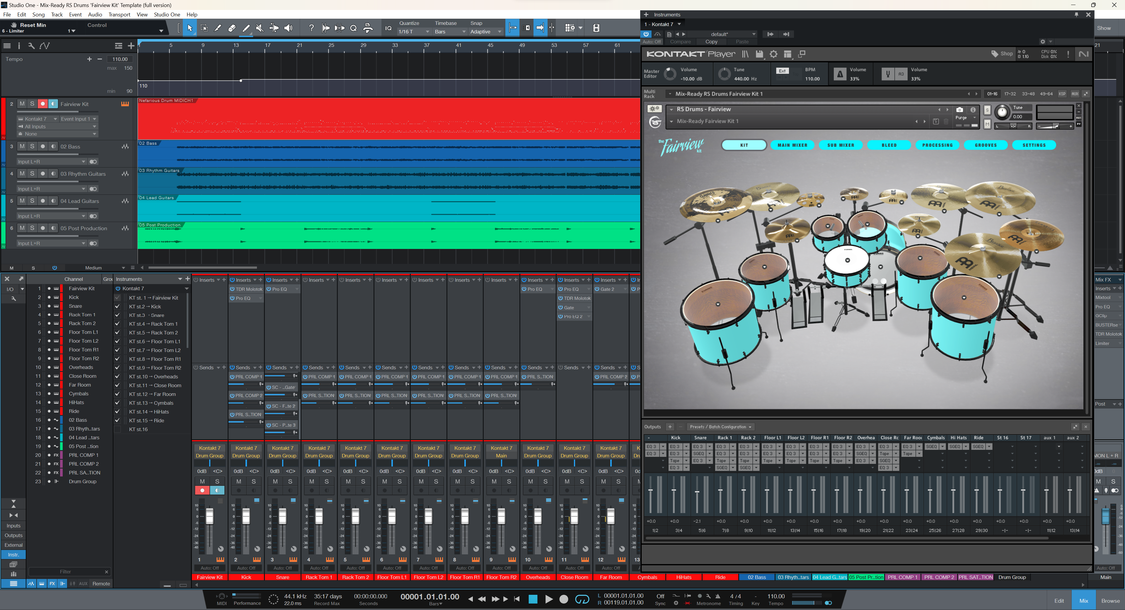Open the Snap mode Adaptive dropdown
The width and height of the screenshot is (1125, 610).
tap(485, 31)
